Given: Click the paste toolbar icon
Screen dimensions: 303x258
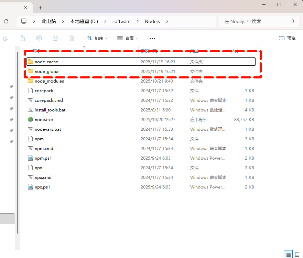Looking at the screenshot, I should click(22, 38).
